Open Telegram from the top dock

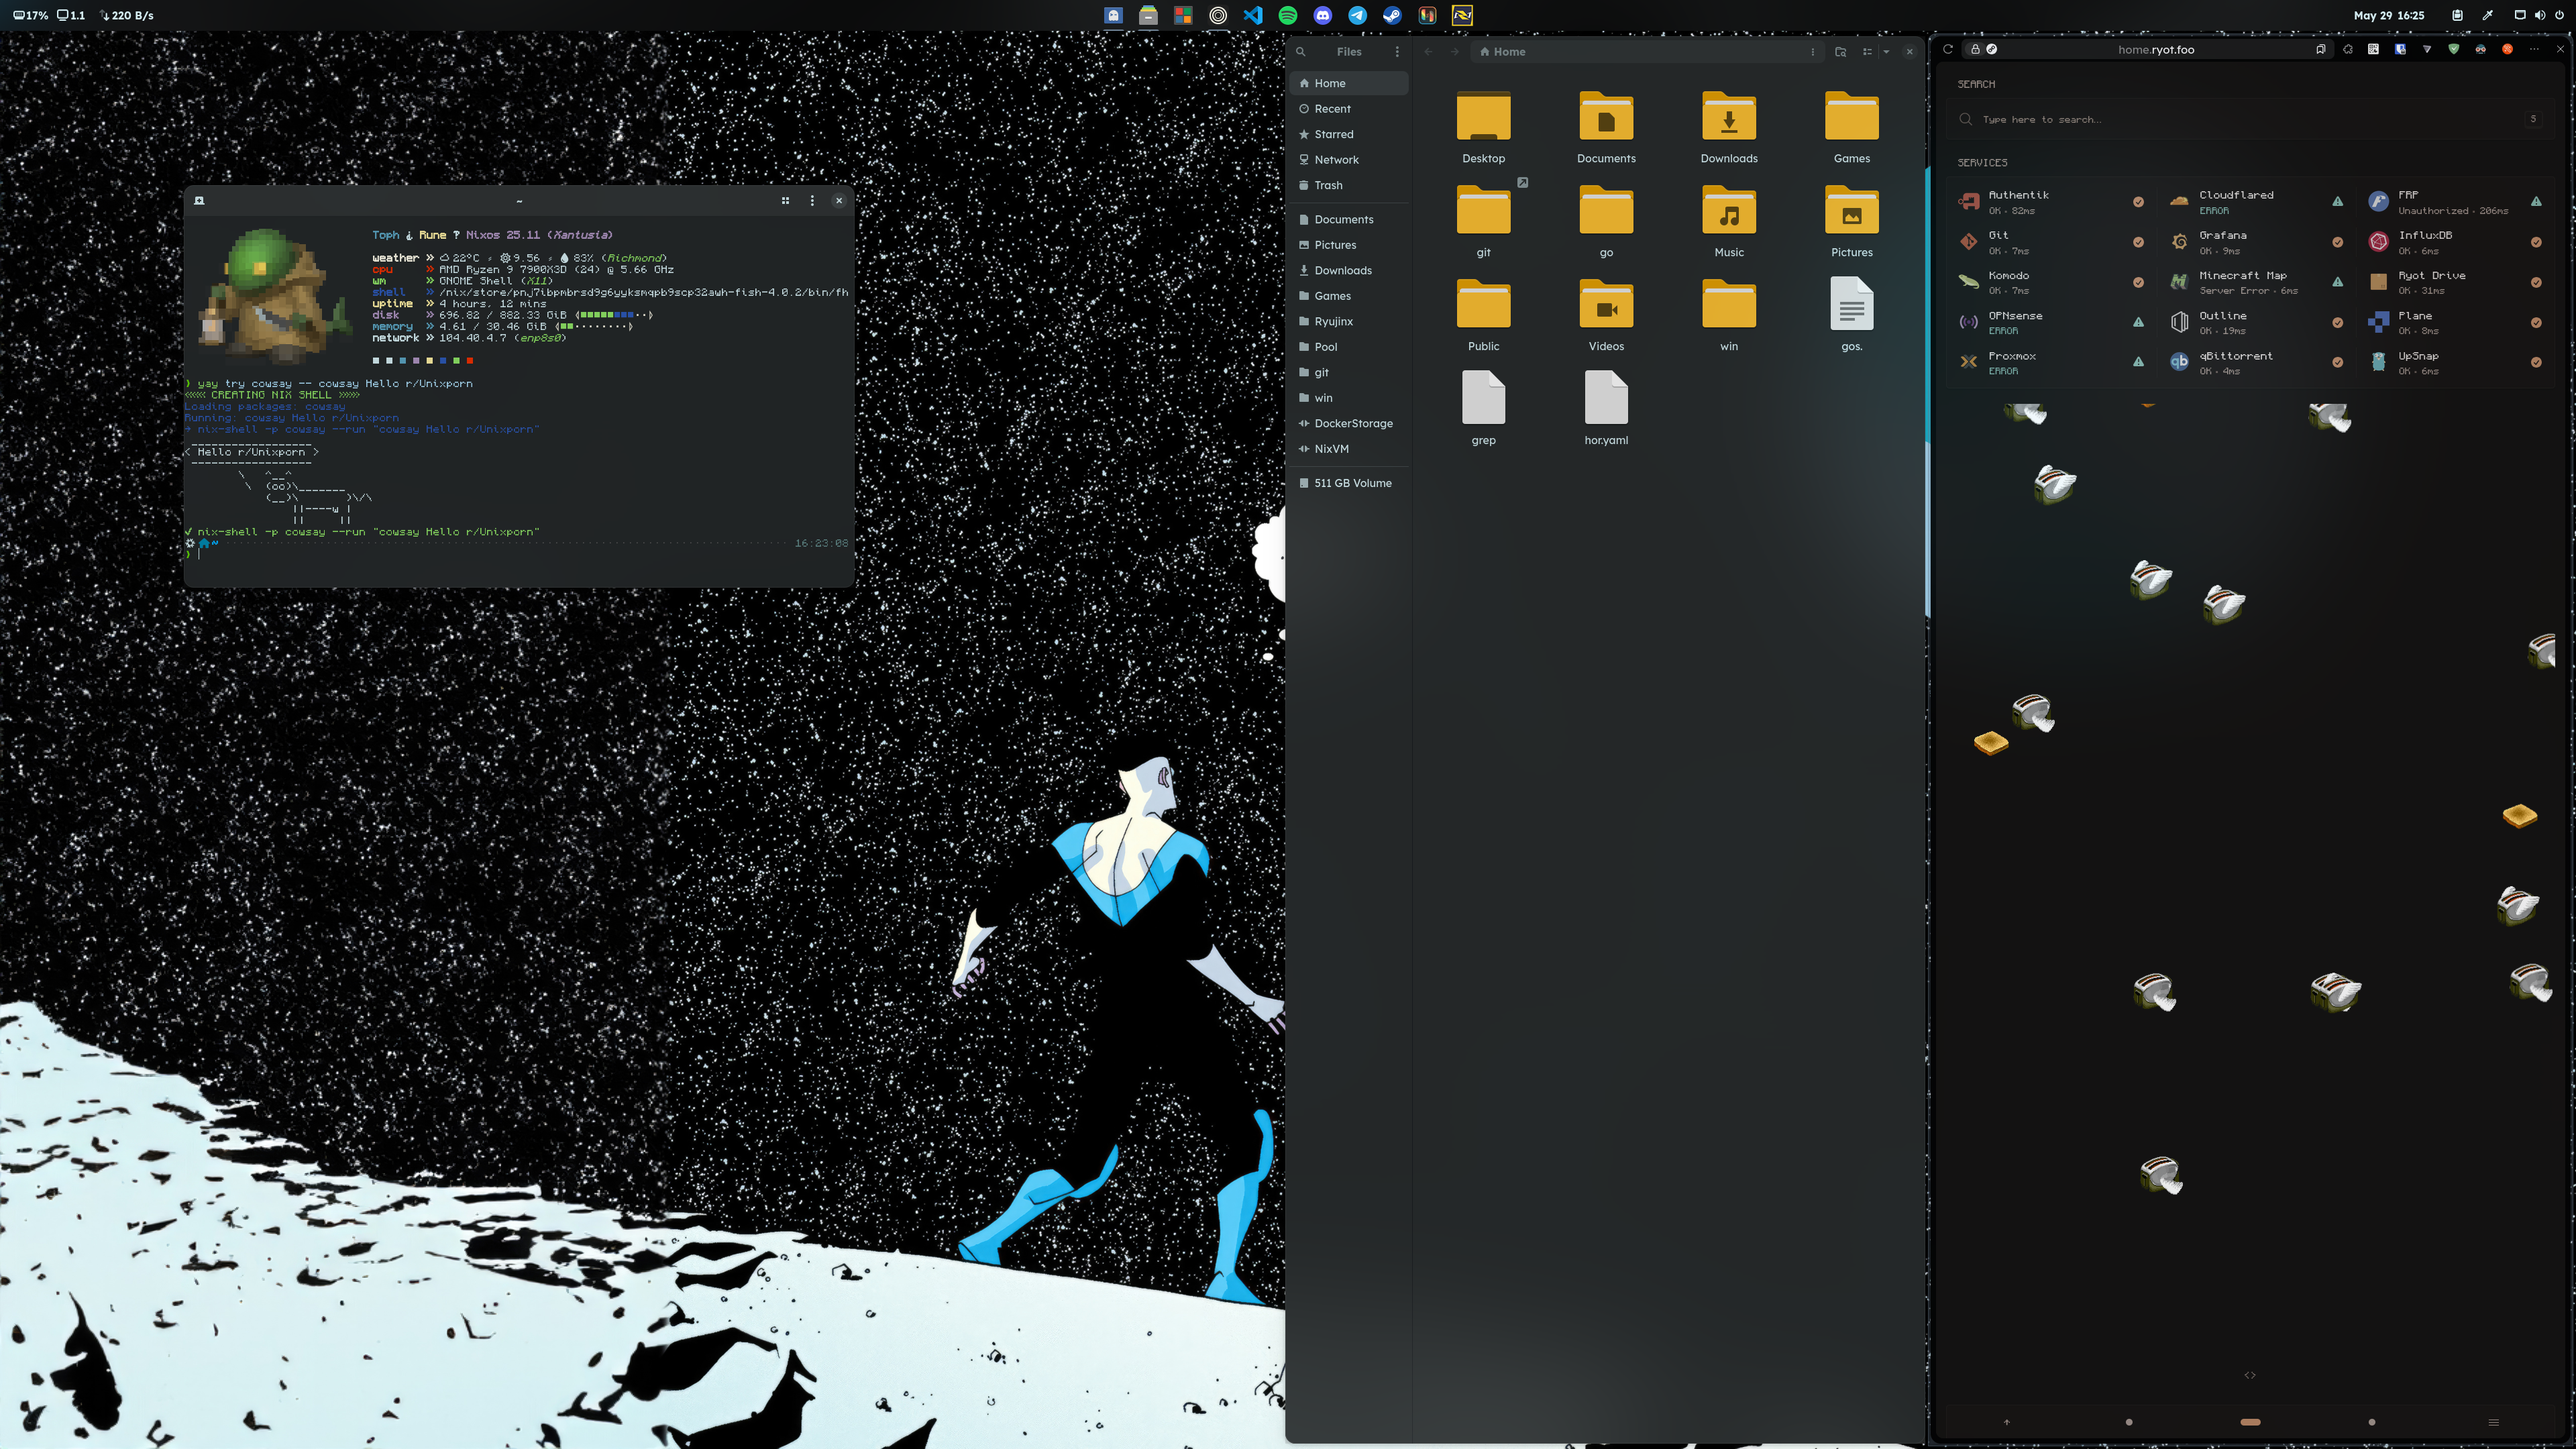click(x=1357, y=15)
